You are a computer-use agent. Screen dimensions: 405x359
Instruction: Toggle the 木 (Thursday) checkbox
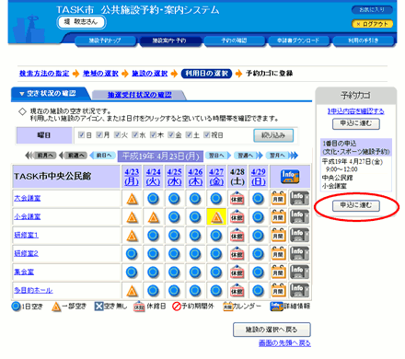pos(153,135)
